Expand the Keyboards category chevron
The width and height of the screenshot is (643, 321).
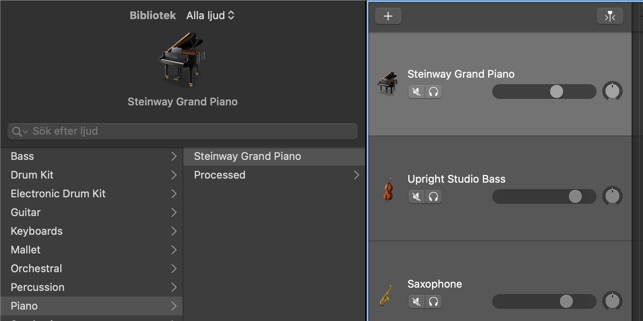click(x=174, y=231)
